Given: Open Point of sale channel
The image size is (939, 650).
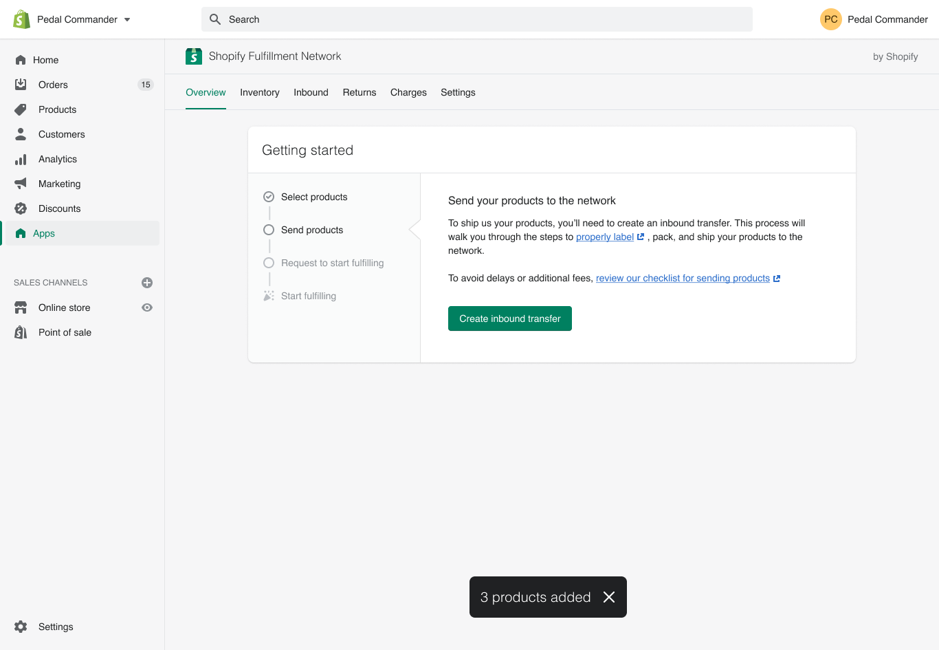Looking at the screenshot, I should (x=65, y=332).
